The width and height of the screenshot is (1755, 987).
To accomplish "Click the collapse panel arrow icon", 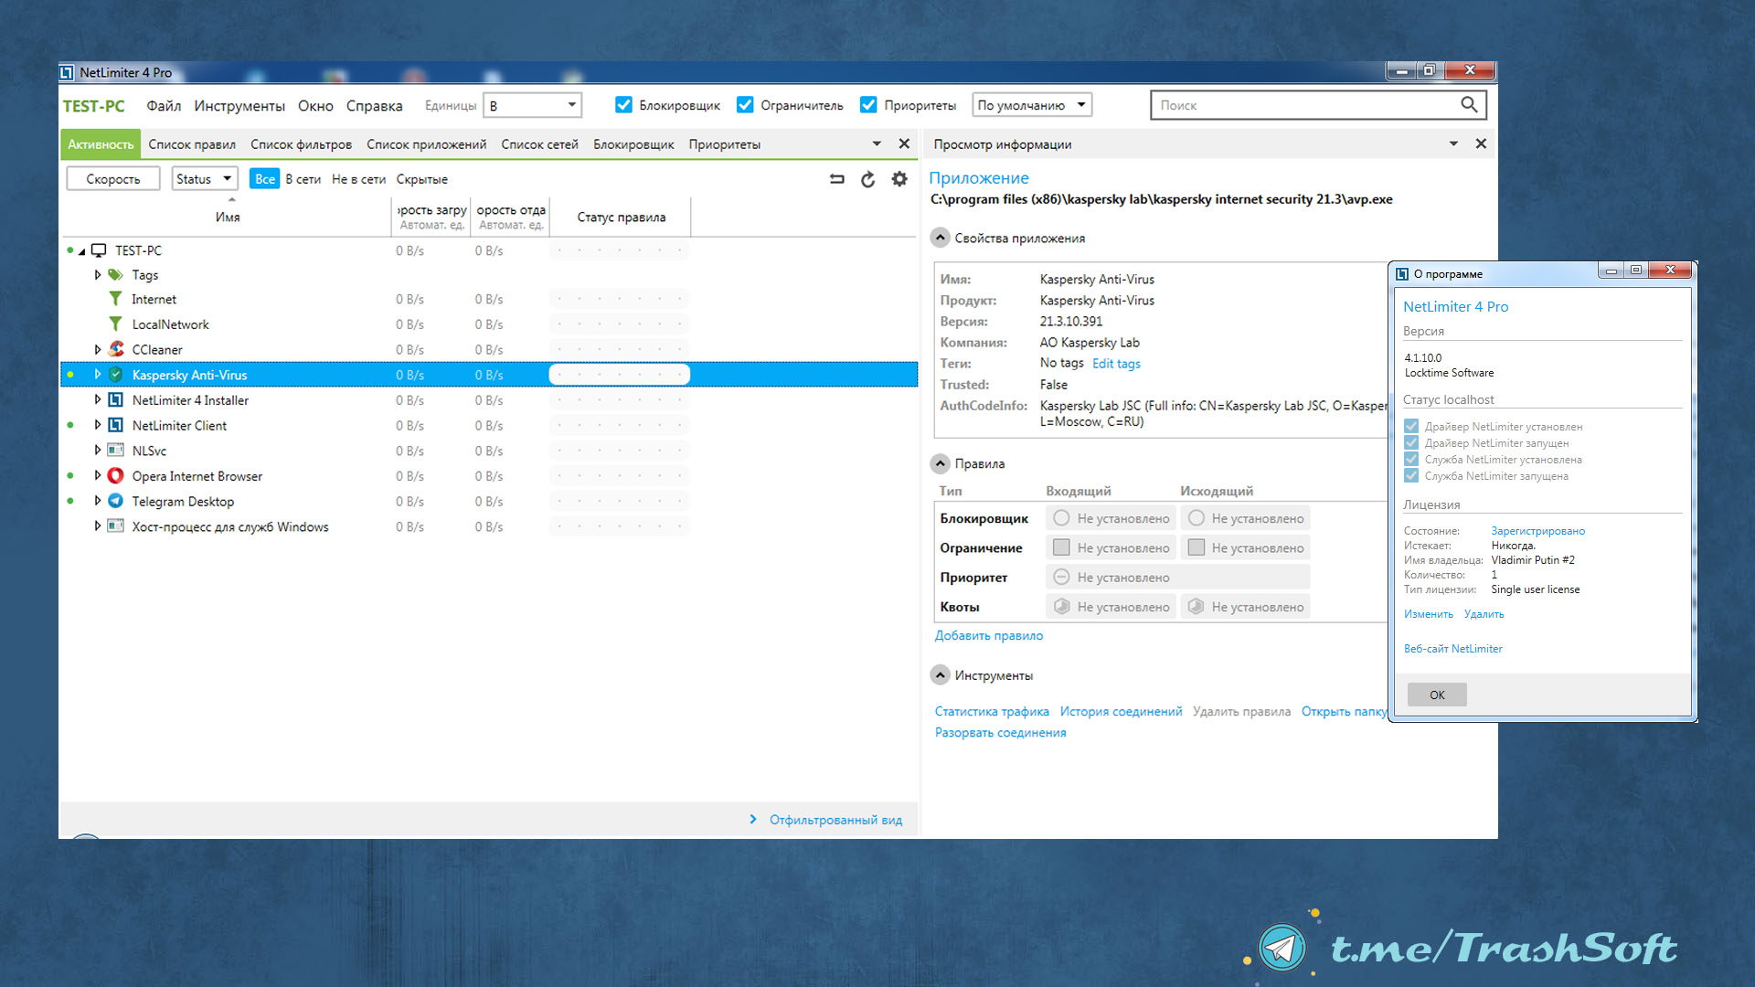I will [x=1455, y=143].
